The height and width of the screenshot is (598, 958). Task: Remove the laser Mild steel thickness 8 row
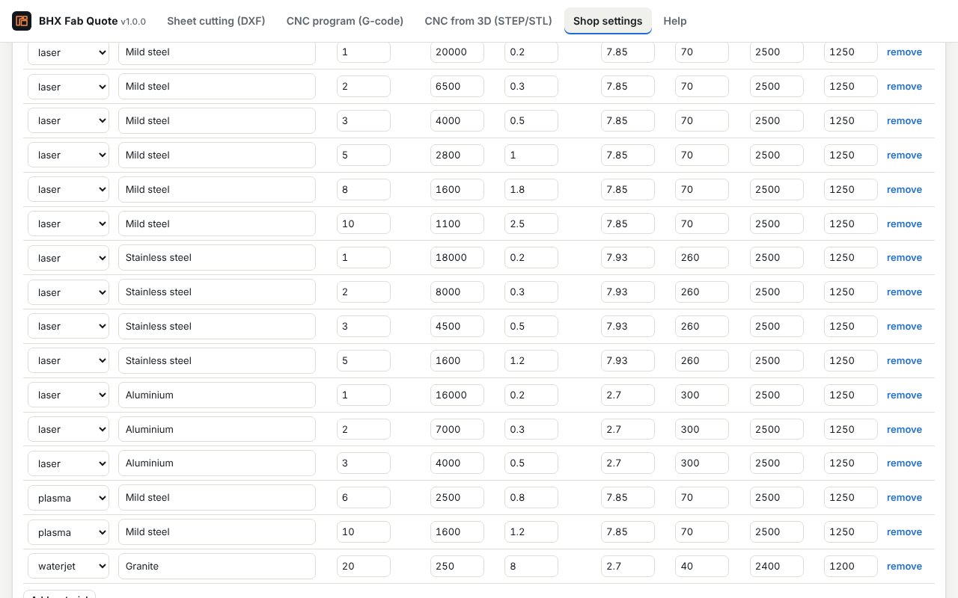pyautogui.click(x=904, y=189)
